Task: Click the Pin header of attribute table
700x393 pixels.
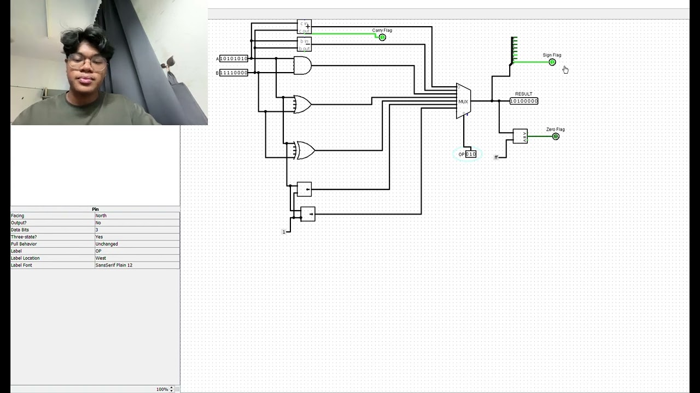Action: point(95,209)
